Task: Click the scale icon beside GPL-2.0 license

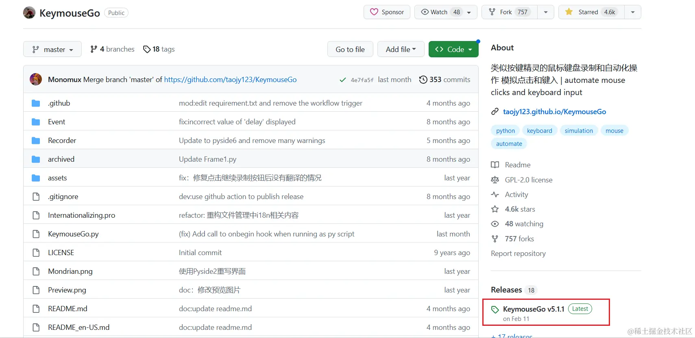Action: [x=495, y=180]
